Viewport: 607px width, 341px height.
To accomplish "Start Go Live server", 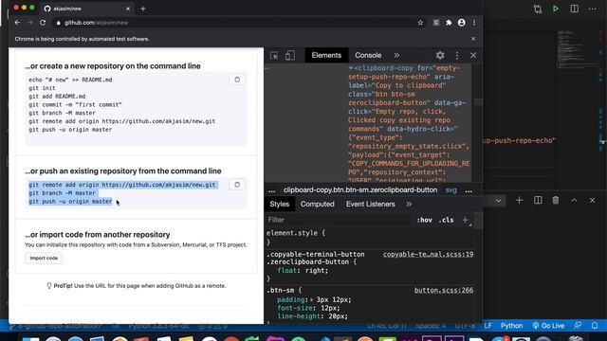I will point(548,326).
